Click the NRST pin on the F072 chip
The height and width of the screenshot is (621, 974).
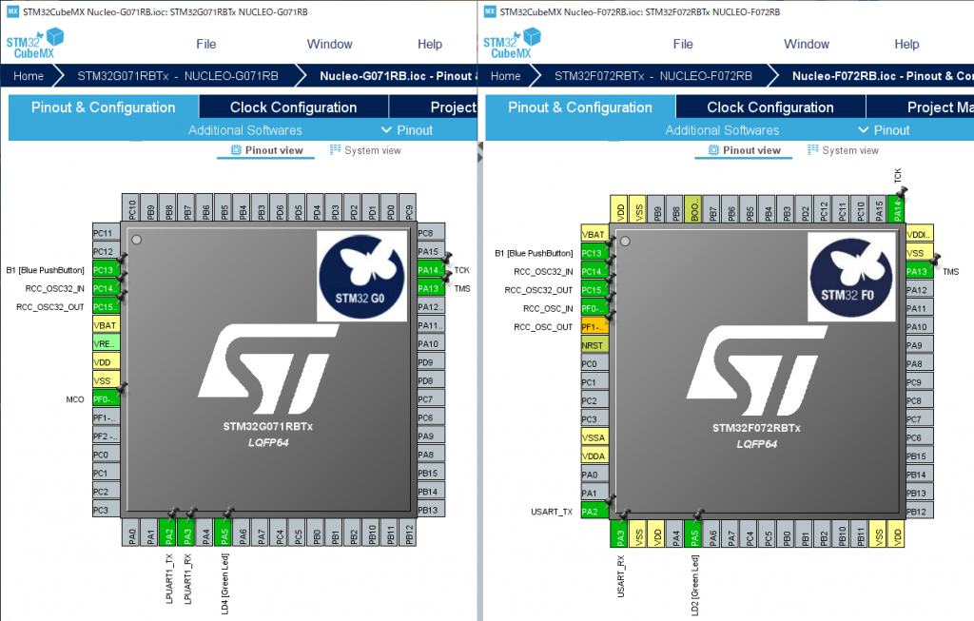tap(594, 343)
